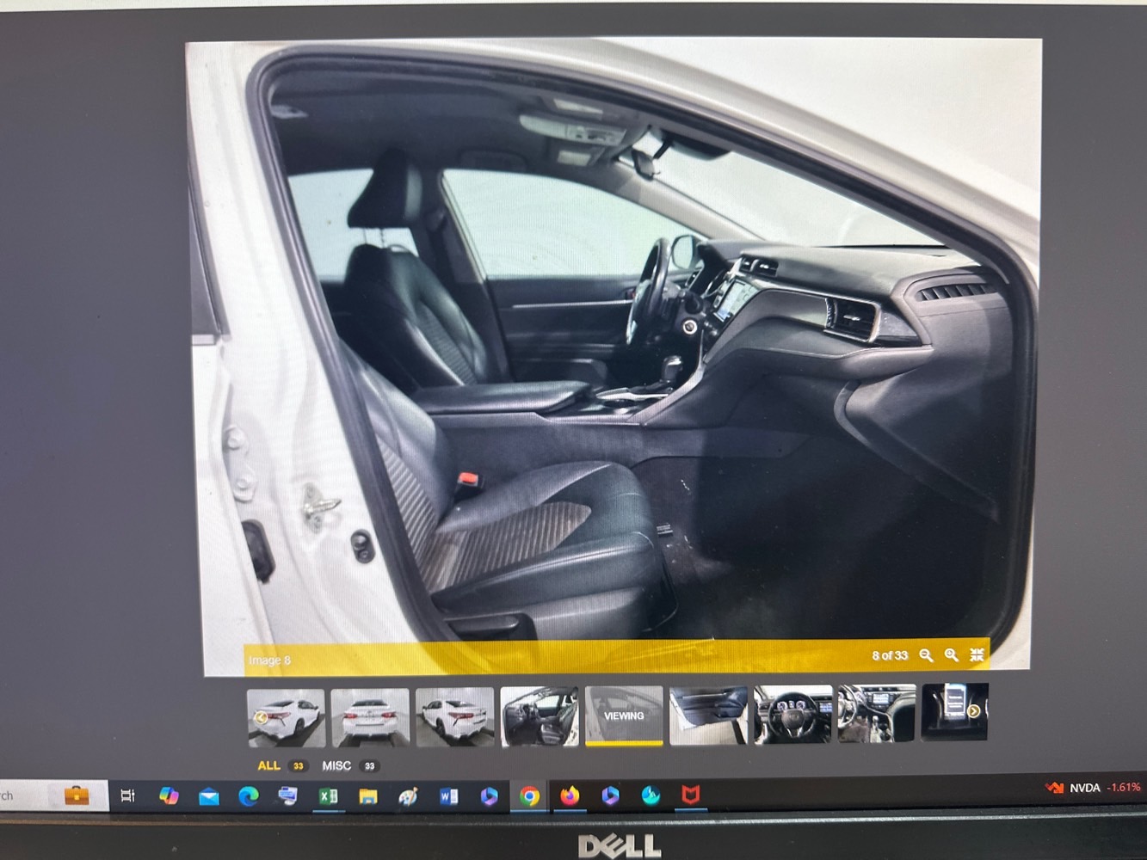
Task: Click the 8 of 33 image counter
Action: tap(890, 655)
